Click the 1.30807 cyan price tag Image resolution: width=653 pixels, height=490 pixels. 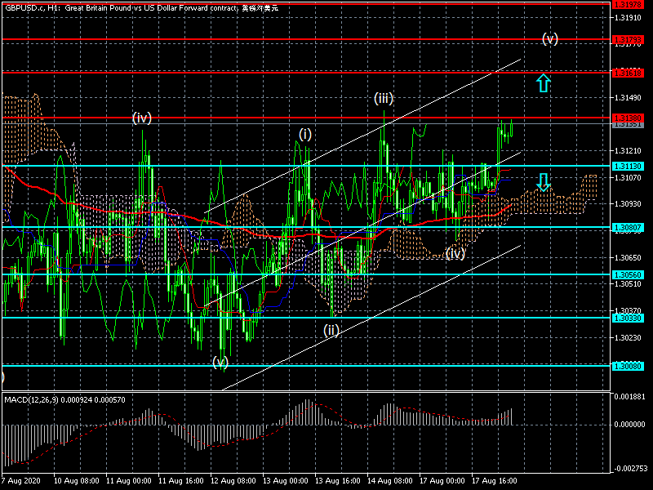coord(628,227)
